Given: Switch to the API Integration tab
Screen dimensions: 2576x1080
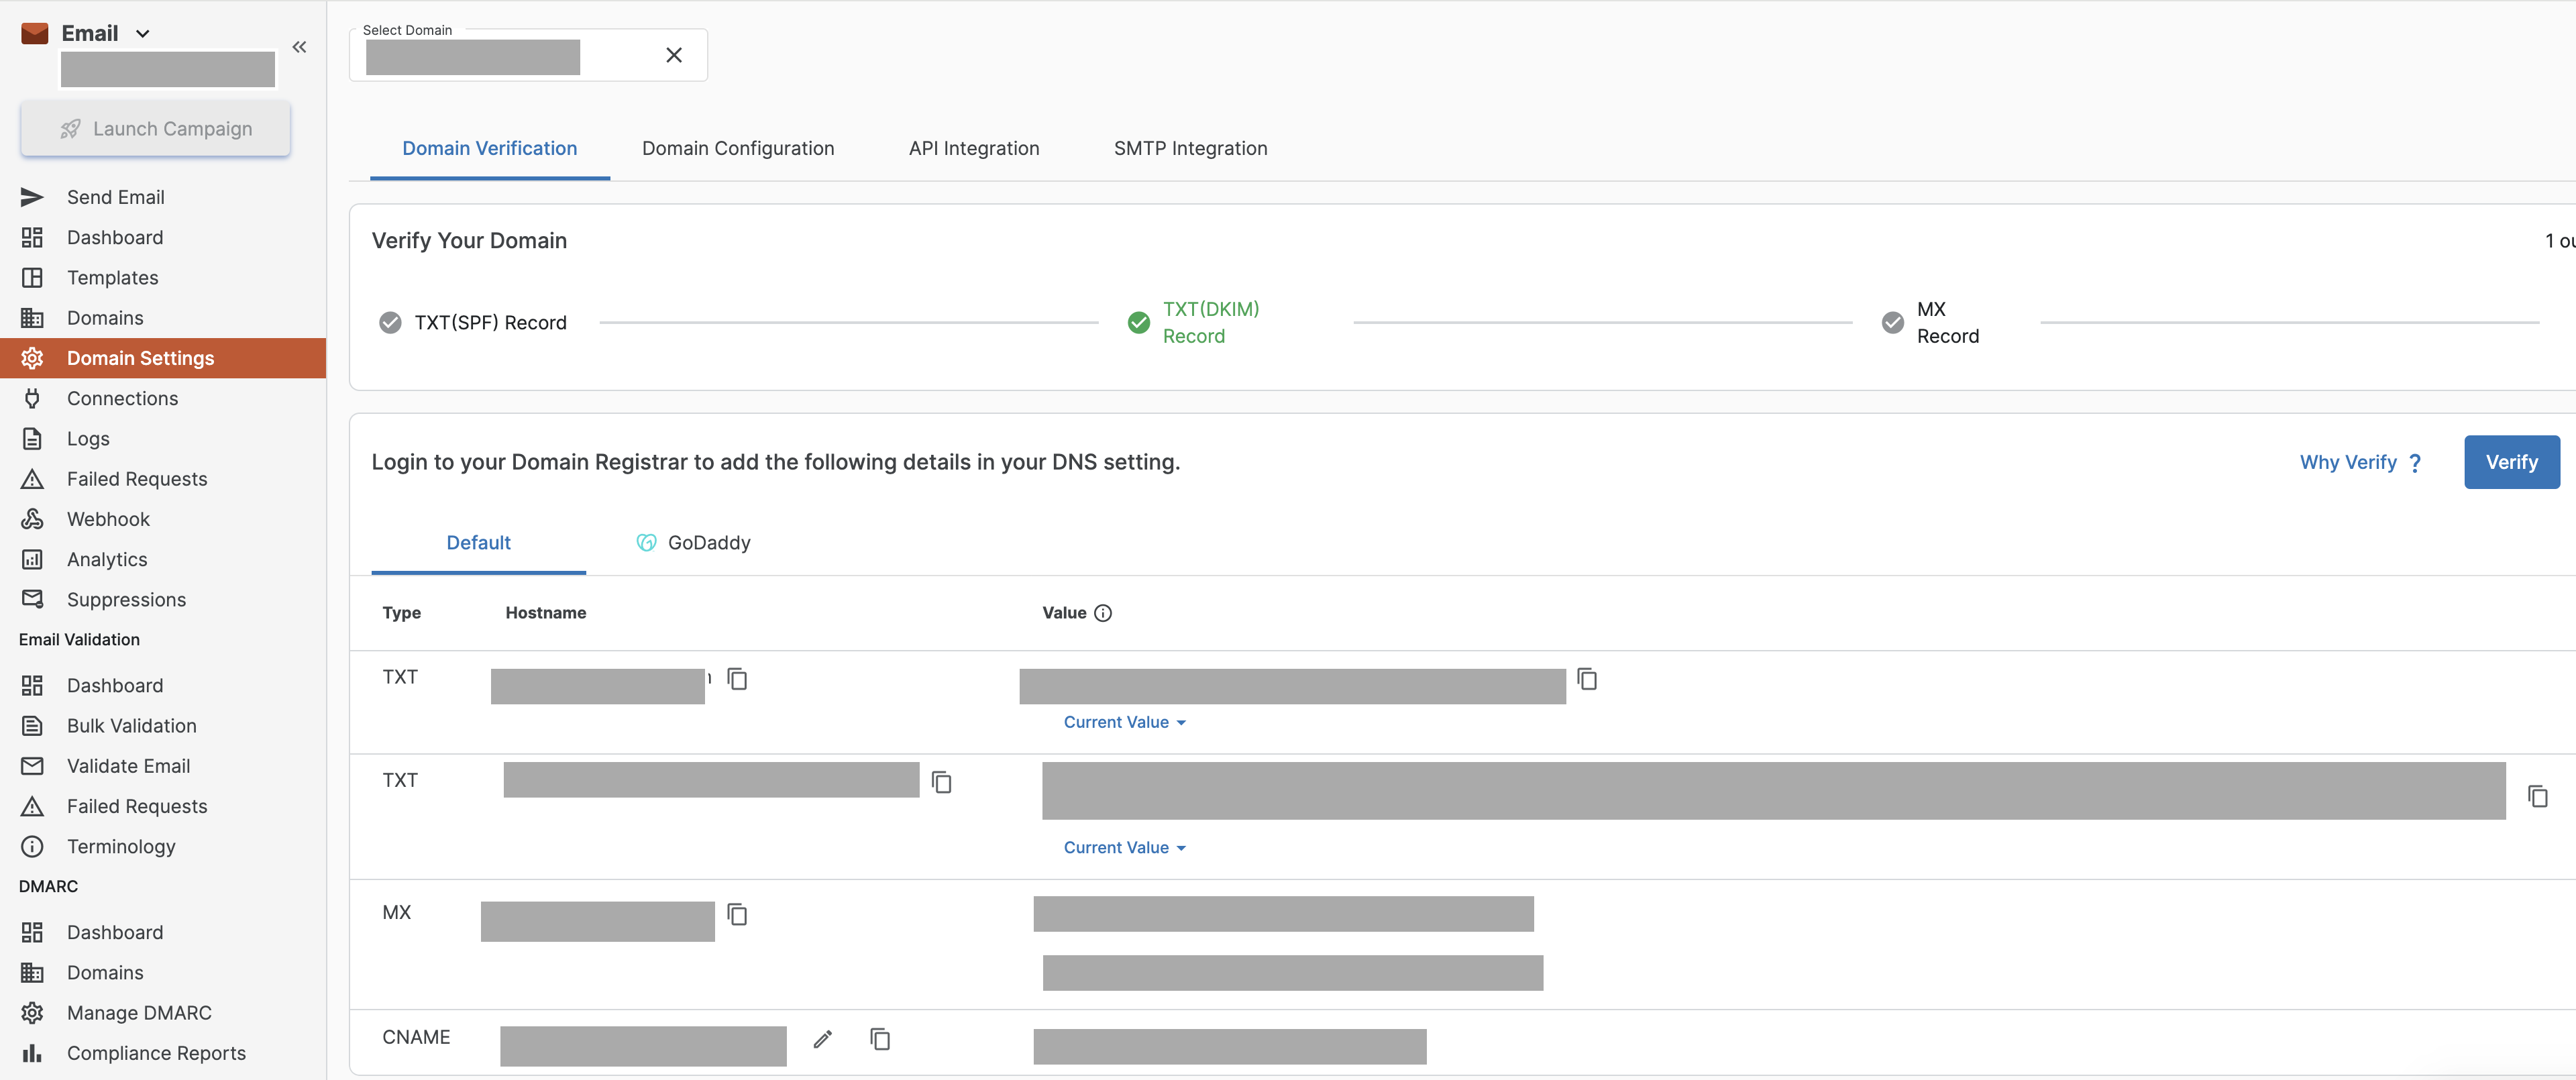Looking at the screenshot, I should pos(974,149).
